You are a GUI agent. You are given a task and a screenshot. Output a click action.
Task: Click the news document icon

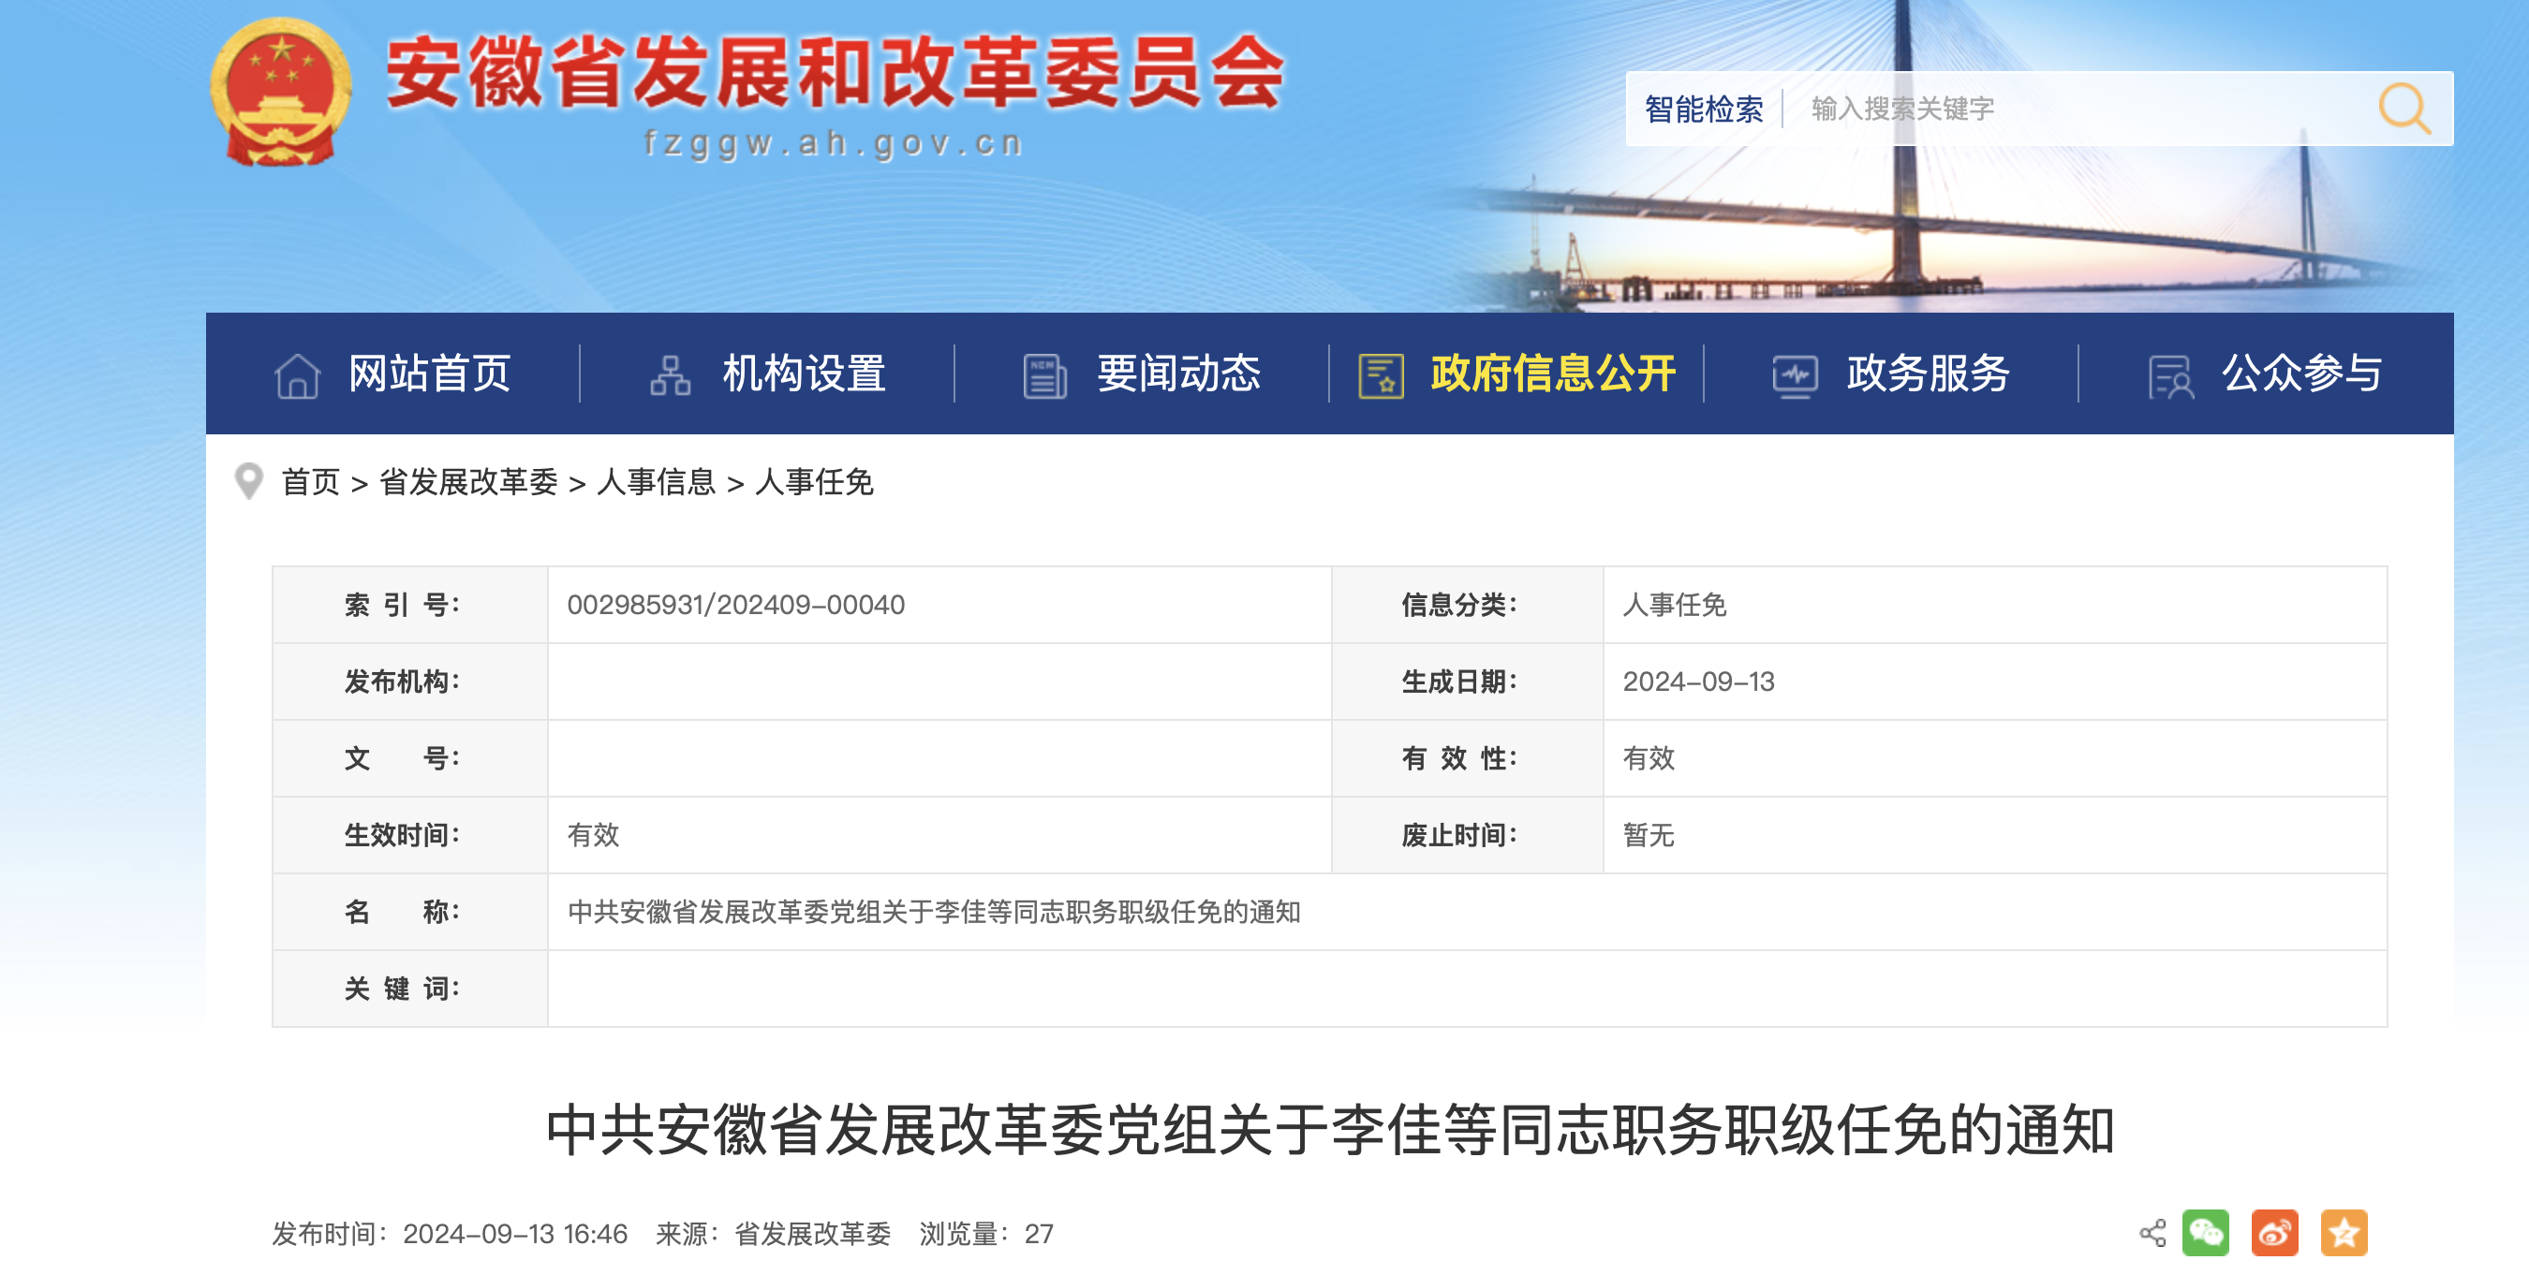coord(1044,376)
